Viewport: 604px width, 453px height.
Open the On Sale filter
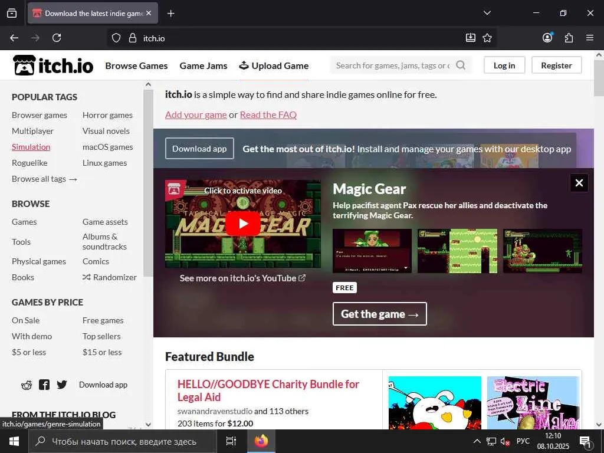pos(25,320)
